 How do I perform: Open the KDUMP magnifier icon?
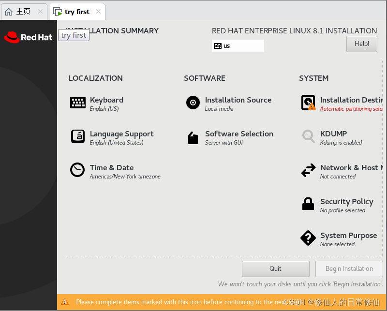coord(308,136)
